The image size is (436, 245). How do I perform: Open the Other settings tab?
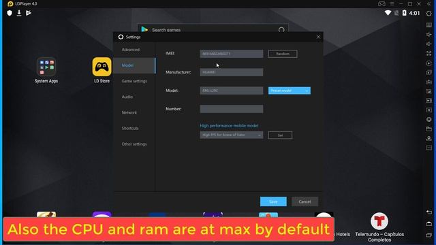coord(134,144)
